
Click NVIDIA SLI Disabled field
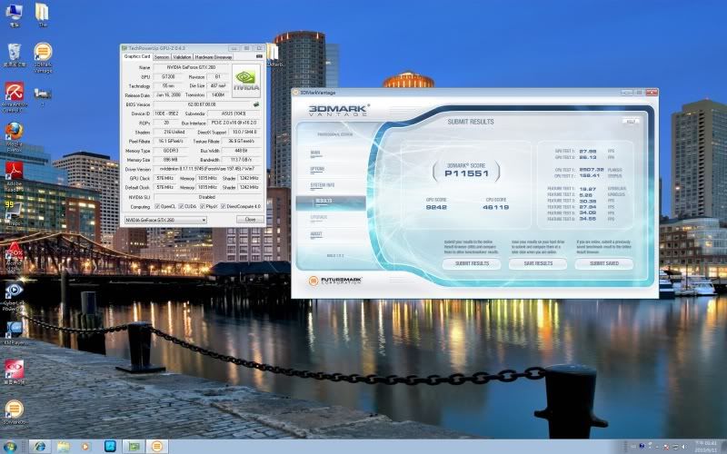[x=207, y=197]
